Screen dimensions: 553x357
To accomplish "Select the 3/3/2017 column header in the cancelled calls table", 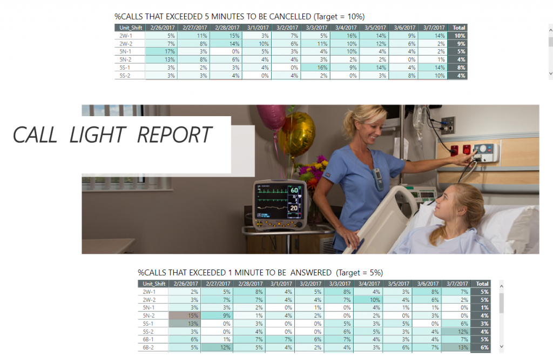I will 315,28.
